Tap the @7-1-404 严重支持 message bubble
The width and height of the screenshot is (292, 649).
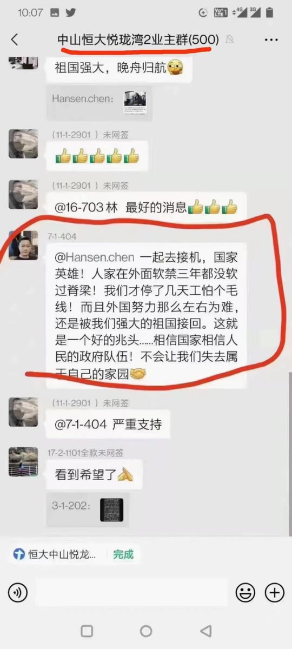pyautogui.click(x=108, y=425)
